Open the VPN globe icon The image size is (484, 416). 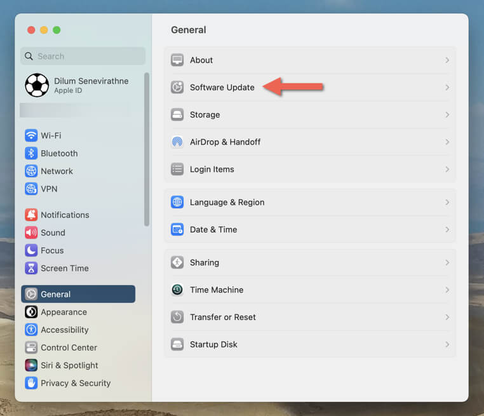(x=31, y=189)
